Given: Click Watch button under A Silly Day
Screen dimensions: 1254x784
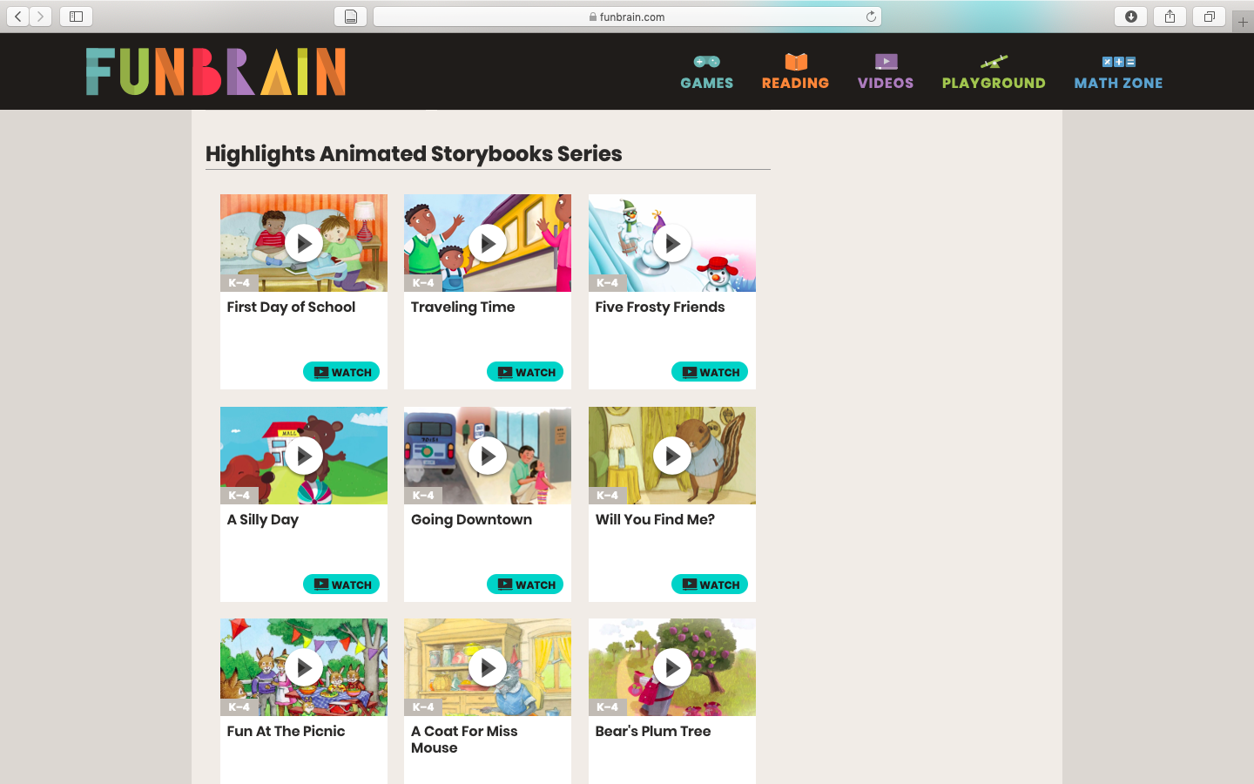Looking at the screenshot, I should [341, 585].
